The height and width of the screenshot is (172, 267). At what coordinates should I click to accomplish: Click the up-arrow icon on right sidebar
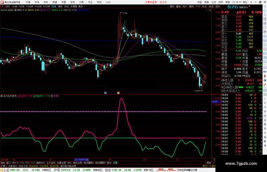point(265,11)
